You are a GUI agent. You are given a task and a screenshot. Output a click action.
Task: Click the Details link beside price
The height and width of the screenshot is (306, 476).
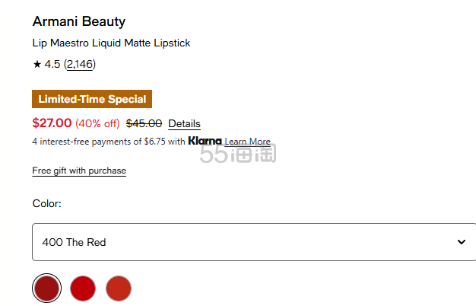[184, 123]
